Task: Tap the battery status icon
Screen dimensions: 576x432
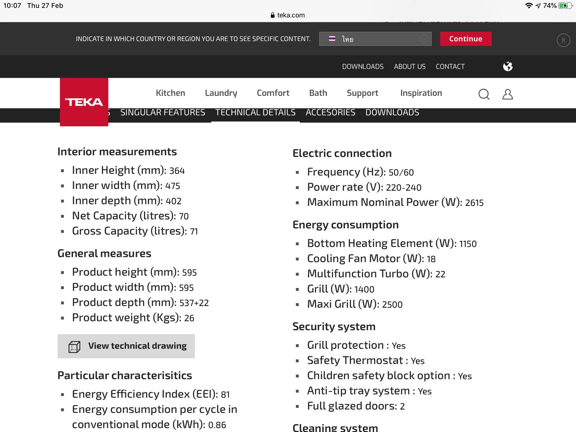Action: 565,6
